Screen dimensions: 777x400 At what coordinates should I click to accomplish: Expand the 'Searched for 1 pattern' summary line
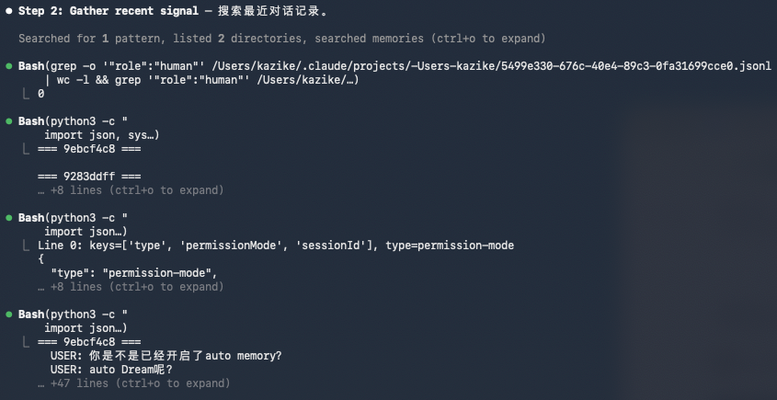[x=282, y=39]
